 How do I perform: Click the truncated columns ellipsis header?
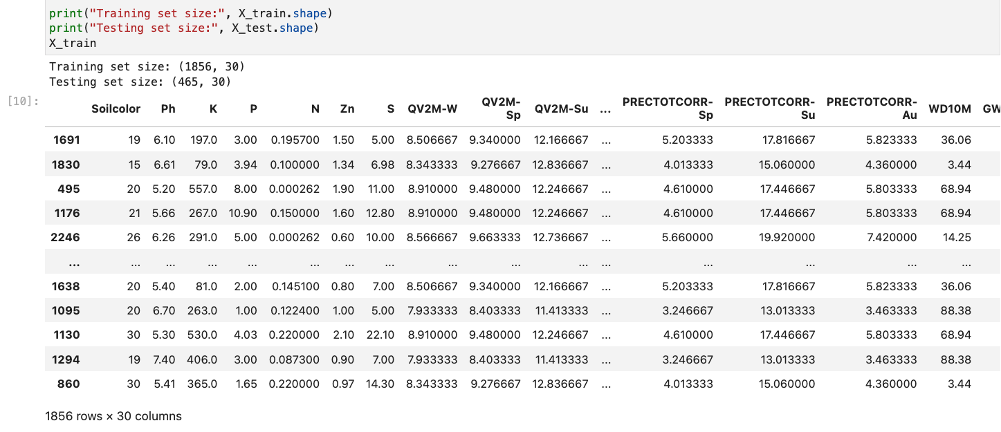click(x=606, y=109)
